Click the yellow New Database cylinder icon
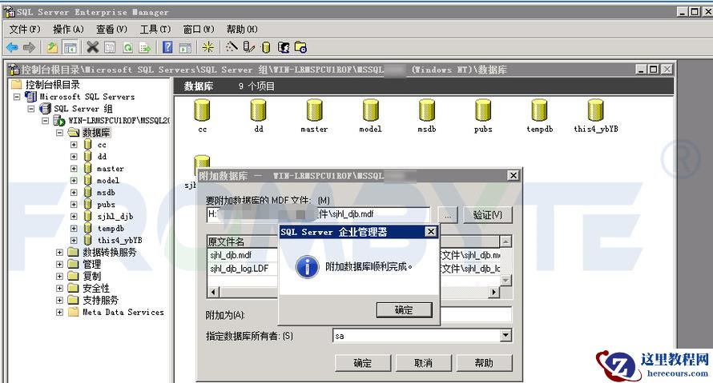The image size is (713, 383). (x=266, y=47)
